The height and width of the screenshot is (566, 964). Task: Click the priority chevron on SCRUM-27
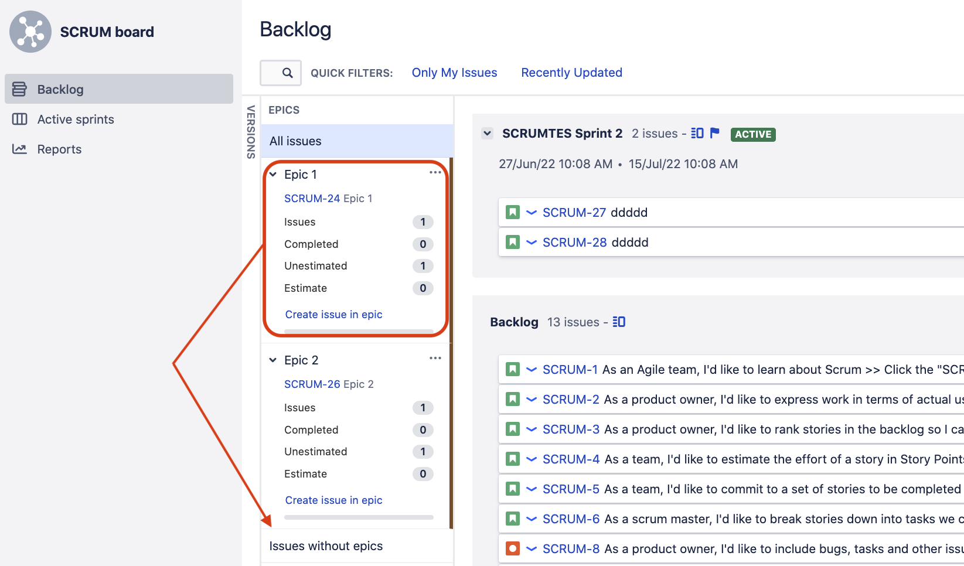[532, 213]
